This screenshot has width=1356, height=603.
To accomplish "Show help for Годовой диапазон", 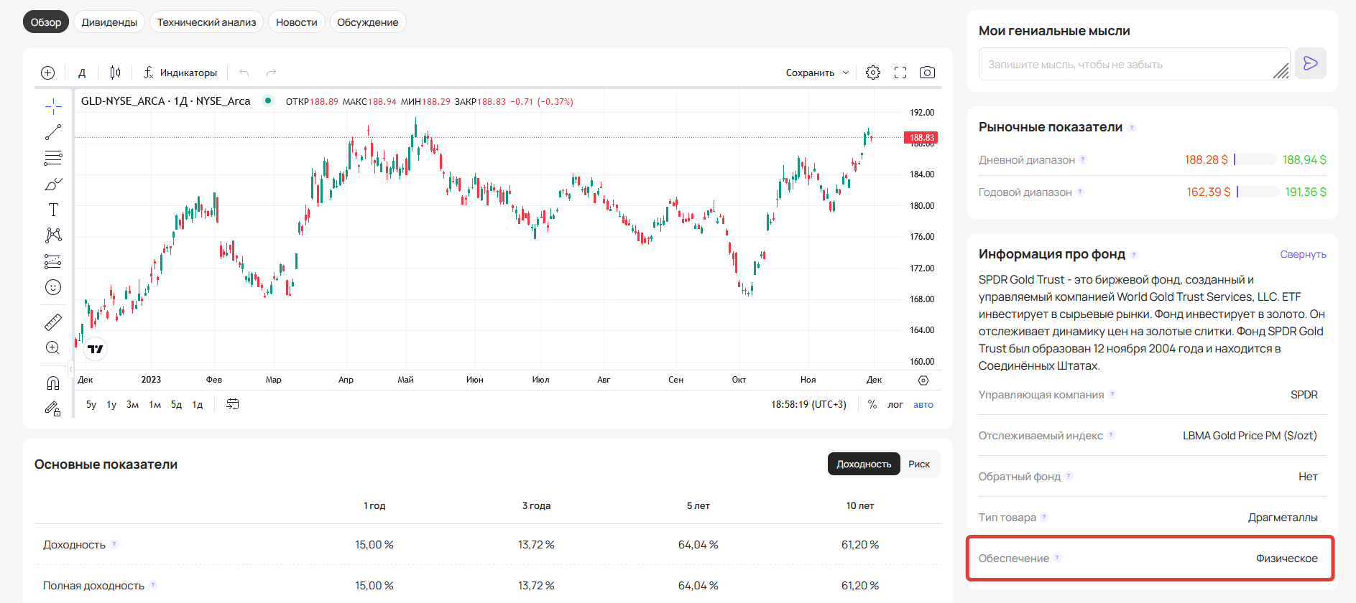I will (x=1080, y=192).
